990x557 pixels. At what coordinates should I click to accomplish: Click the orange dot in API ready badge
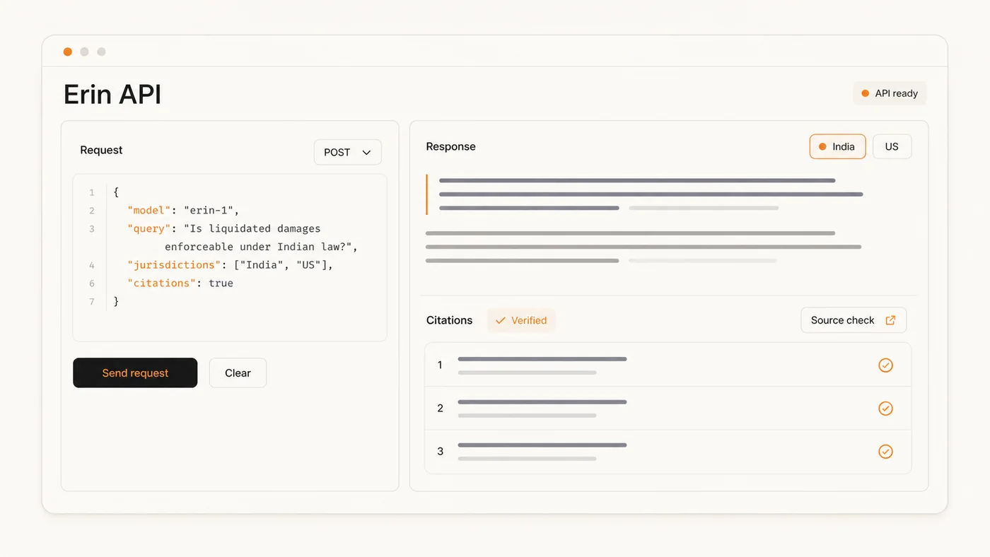pyautogui.click(x=865, y=93)
